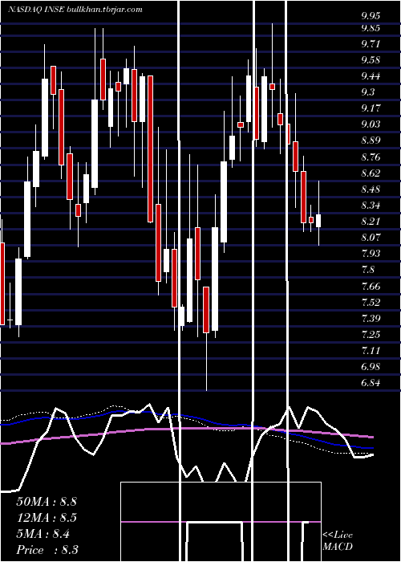Click the 8.21 price axis label
Screen dimensions: 401x562
(371, 221)
